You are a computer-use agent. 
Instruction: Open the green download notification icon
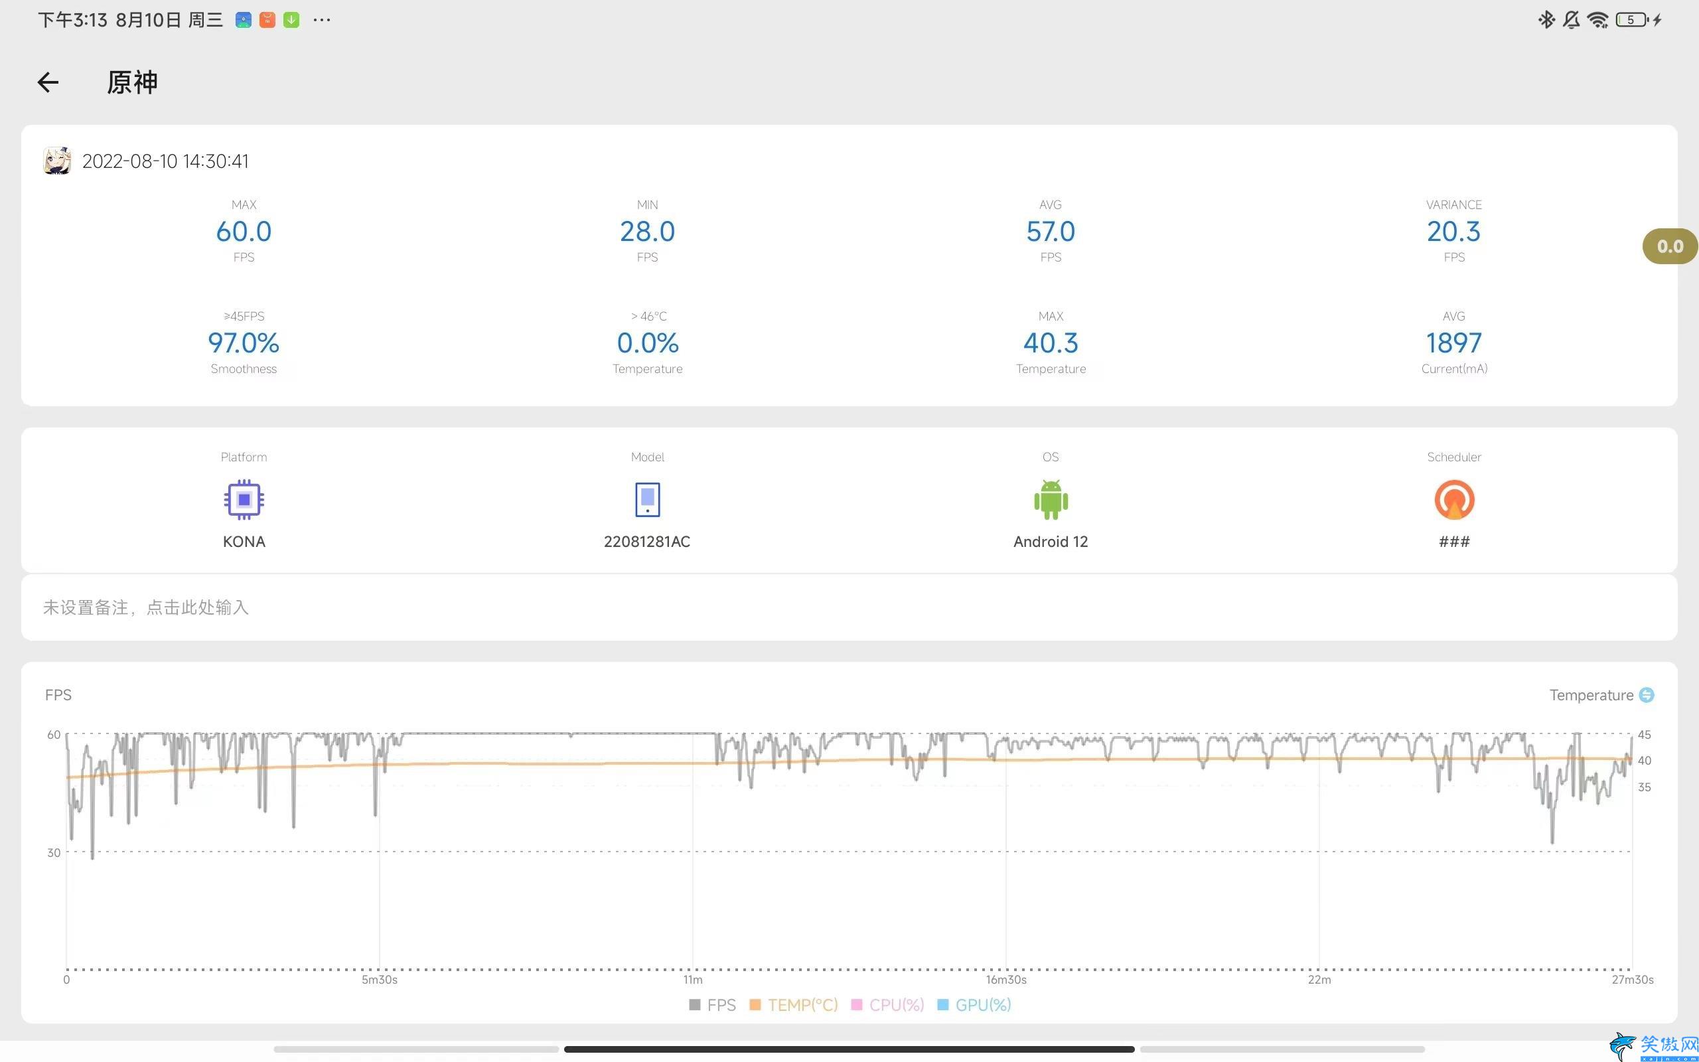[291, 20]
